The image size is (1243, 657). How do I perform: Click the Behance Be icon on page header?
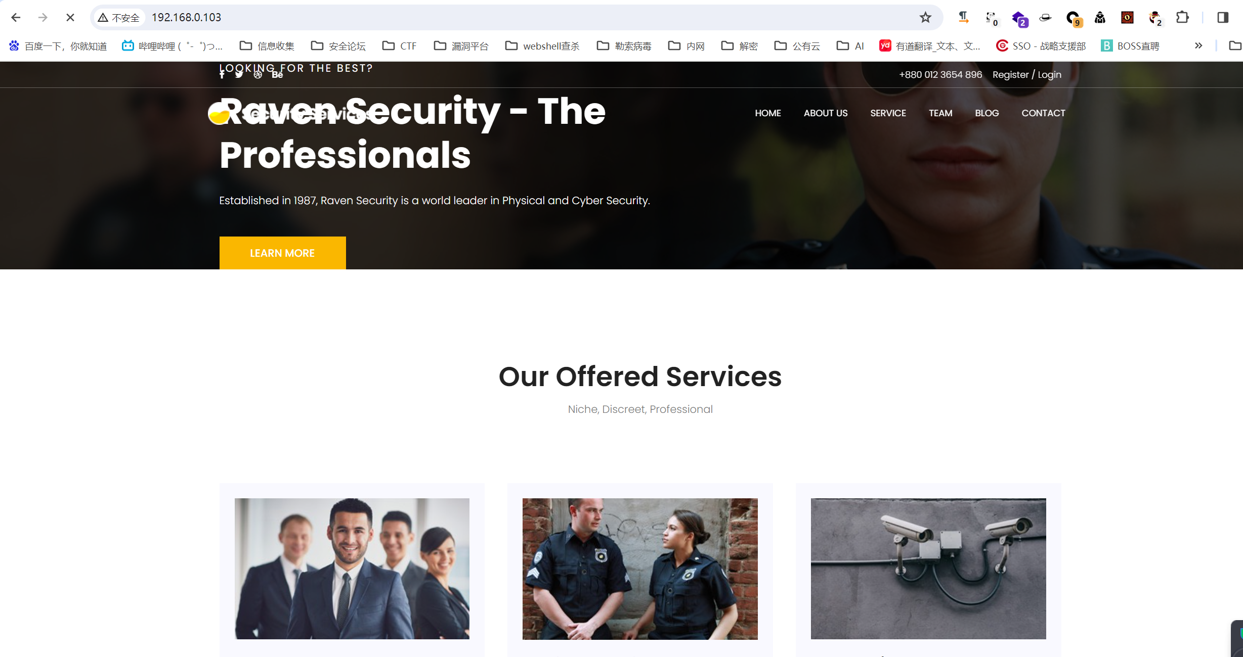(277, 74)
